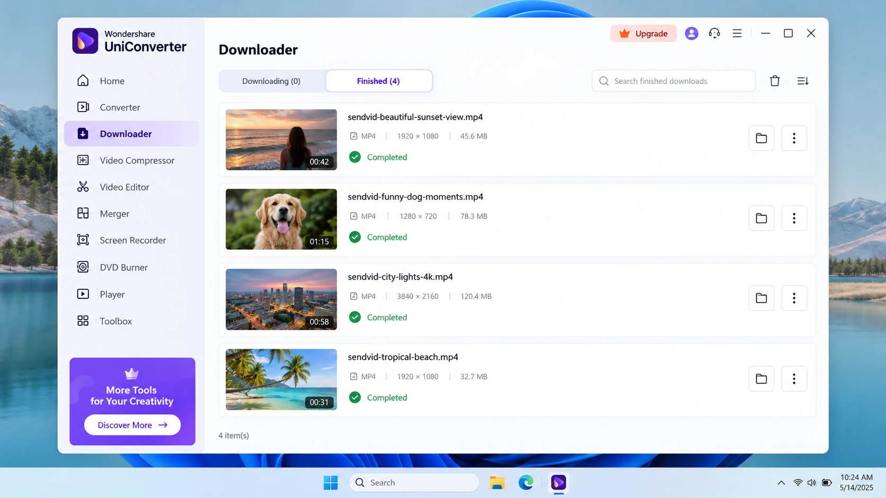The height and width of the screenshot is (498, 886).
Task: Open folder for sendvid-tropical-beach.mp4
Action: 761,378
